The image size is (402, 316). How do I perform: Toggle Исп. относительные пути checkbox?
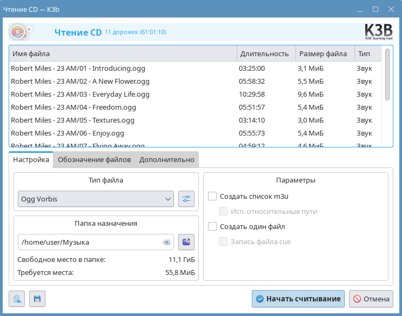(223, 212)
